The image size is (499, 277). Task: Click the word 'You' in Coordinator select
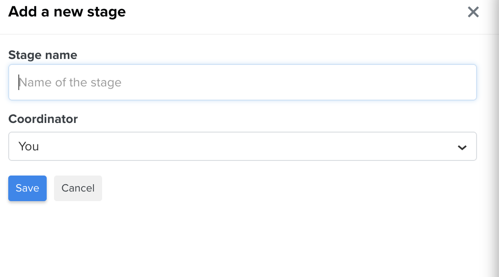point(29,146)
